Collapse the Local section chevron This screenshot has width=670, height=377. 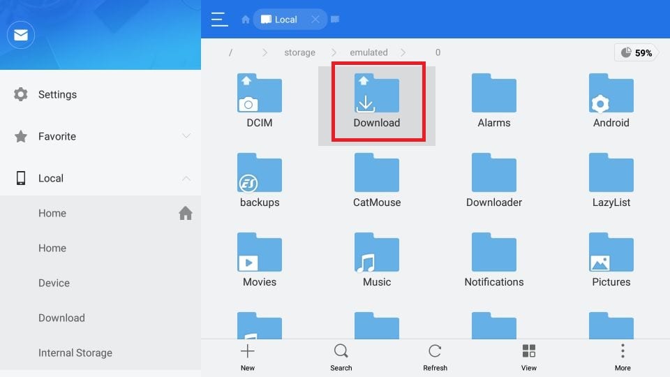pyautogui.click(x=186, y=178)
